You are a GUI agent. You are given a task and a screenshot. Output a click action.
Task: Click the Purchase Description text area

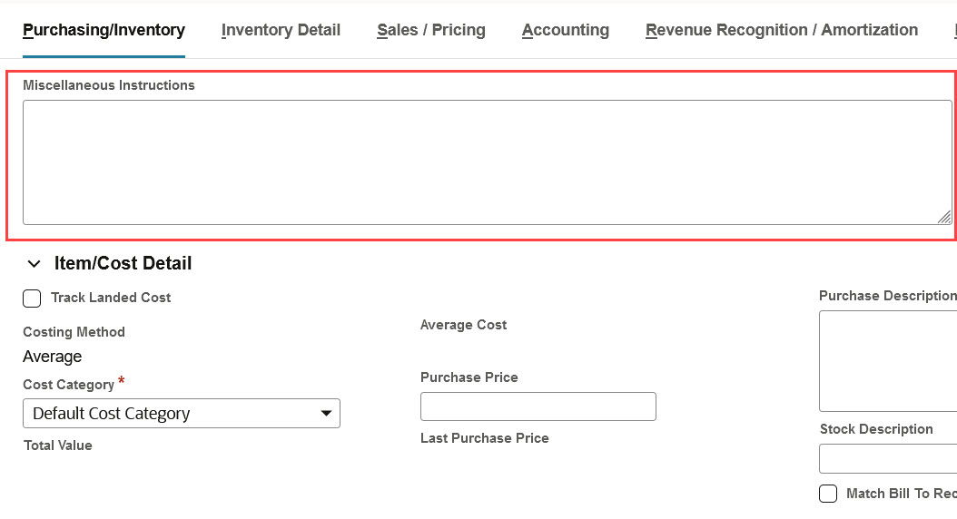pos(888,361)
